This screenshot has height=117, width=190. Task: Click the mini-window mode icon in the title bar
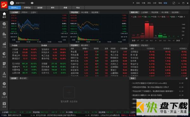[174, 3]
